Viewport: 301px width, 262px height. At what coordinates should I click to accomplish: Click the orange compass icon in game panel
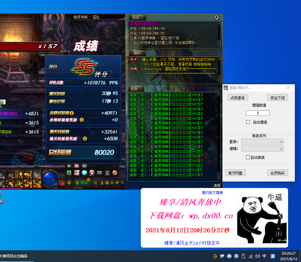coord(115,173)
